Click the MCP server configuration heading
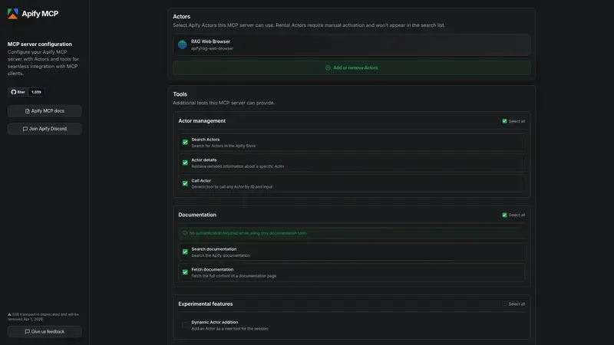Viewport: 614px width, 345px height. click(40, 44)
